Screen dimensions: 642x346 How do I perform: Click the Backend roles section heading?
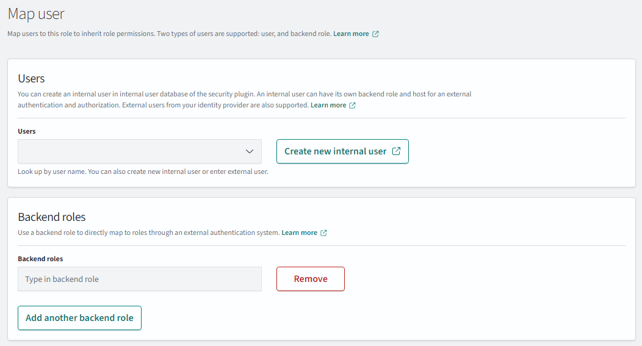pos(52,217)
